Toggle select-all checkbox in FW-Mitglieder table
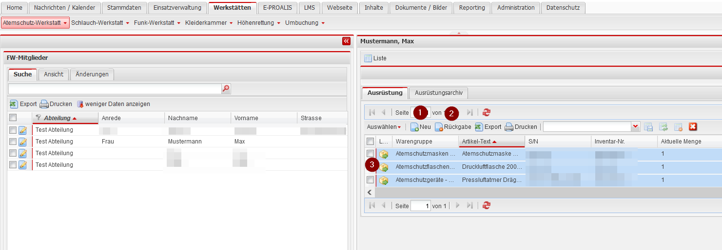The image size is (722, 250). click(13, 118)
